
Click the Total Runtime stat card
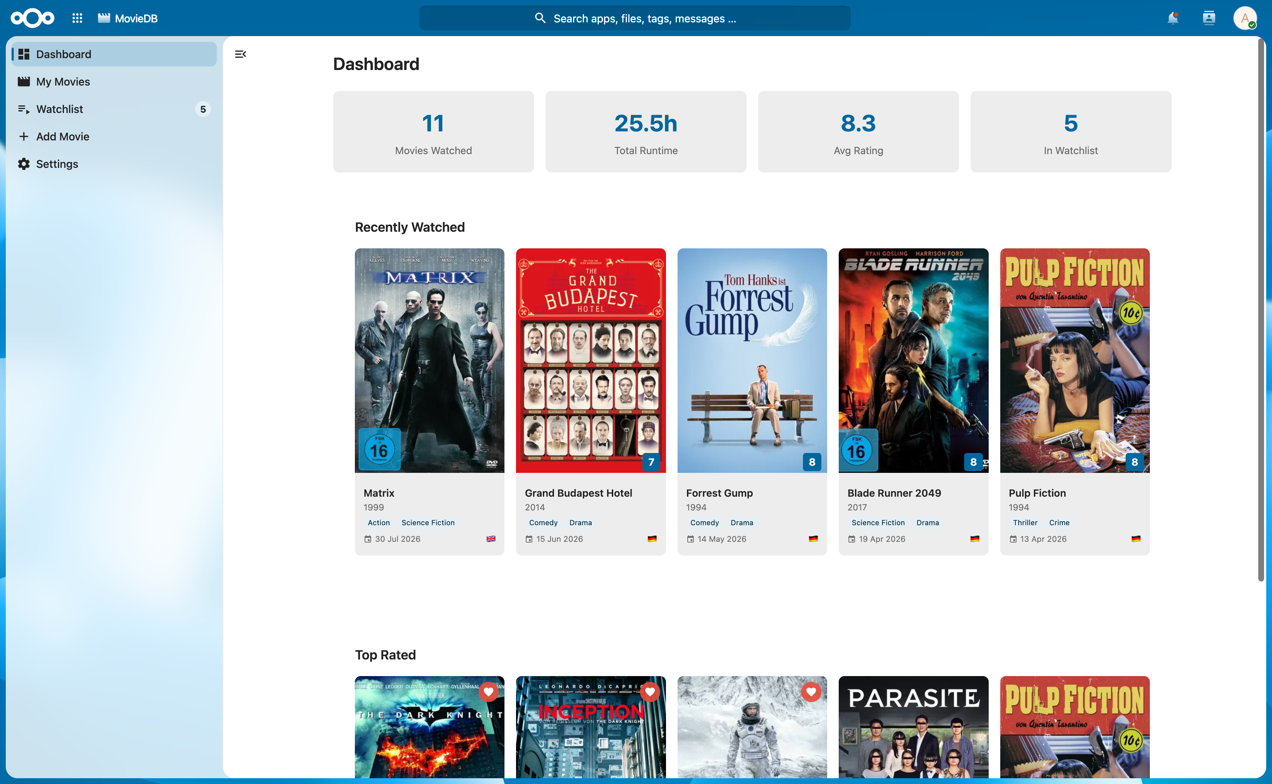click(x=646, y=132)
